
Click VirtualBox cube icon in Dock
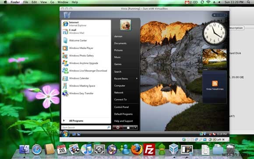pyautogui.click(x=173, y=149)
